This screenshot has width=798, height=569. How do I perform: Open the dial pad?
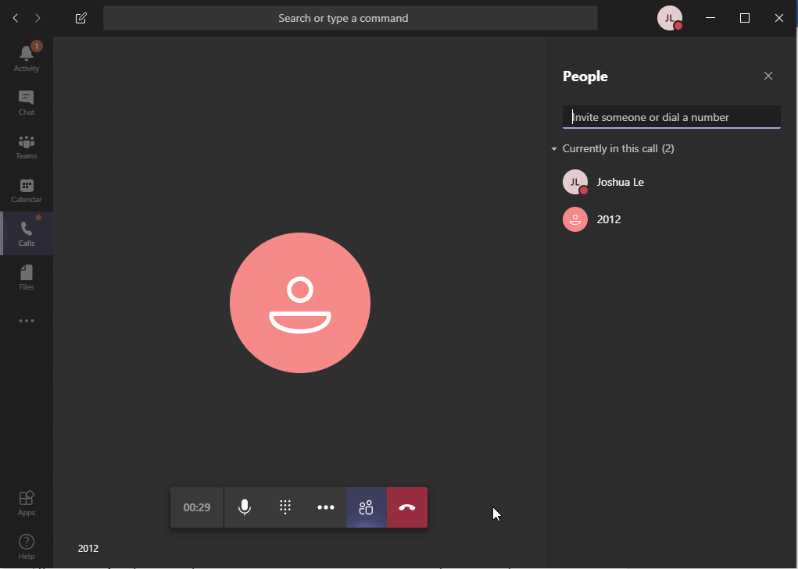coord(285,507)
